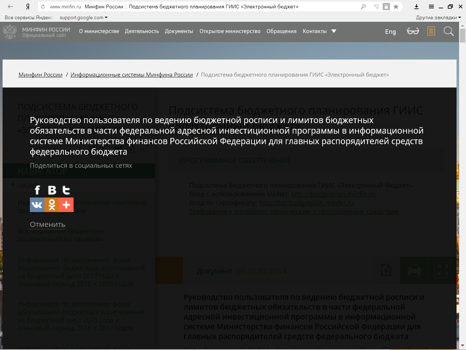Open the browser downloads arrow icon
The image size is (466, 350).
pyautogui.click(x=416, y=7)
